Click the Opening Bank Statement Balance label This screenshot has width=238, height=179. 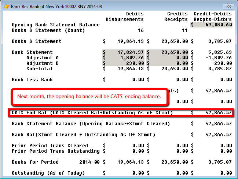coord(56,25)
